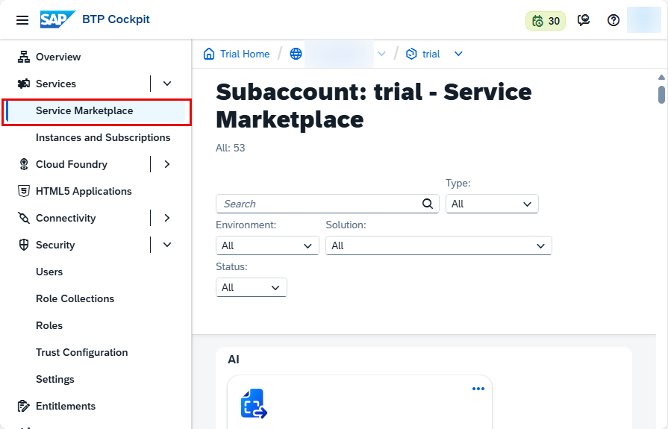Click the scrollbar up arrow
Viewport: 668px width, 429px height.
661,77
